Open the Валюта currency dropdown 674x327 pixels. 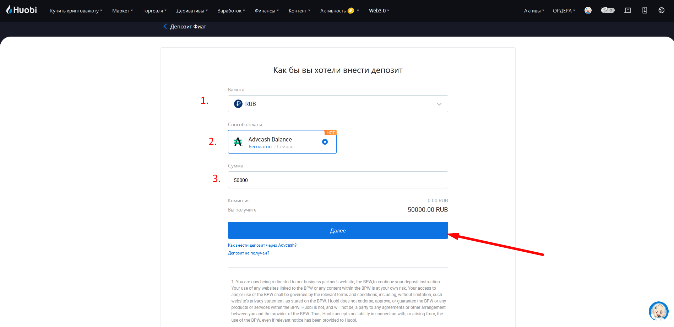[439, 103]
